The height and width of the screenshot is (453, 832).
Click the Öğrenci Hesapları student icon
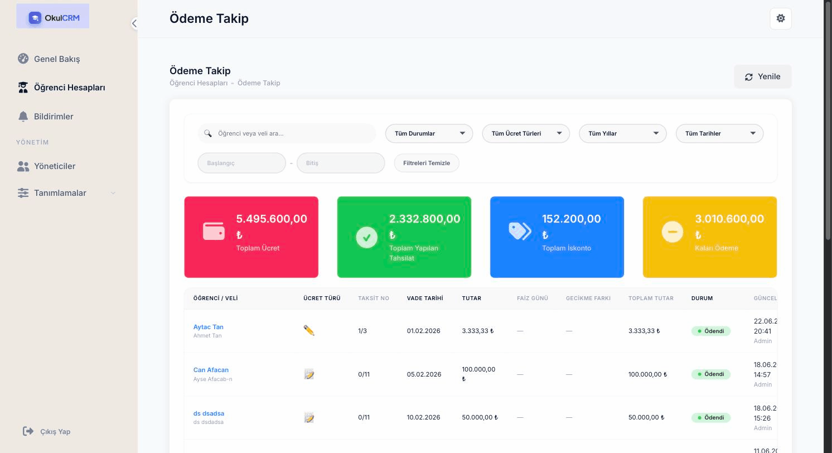(x=23, y=88)
